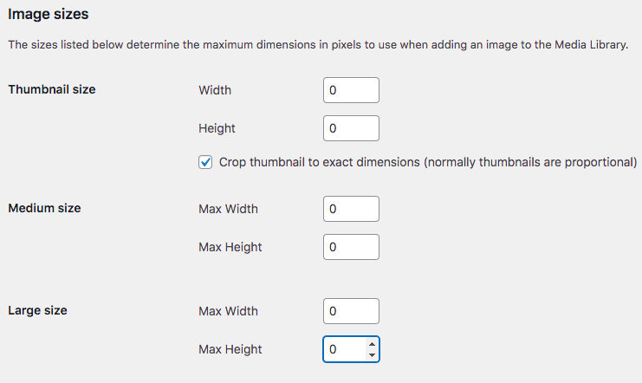This screenshot has height=383, width=642.
Task: Click the Thumbnail size Height input field
Action: [351, 128]
